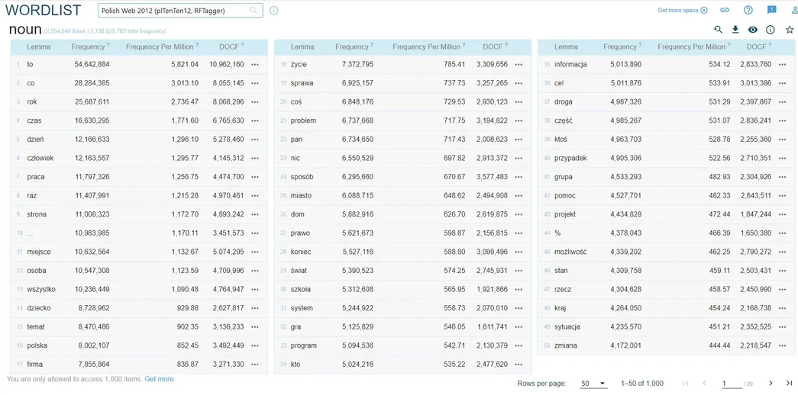The width and height of the screenshot is (798, 395).
Task: Show result details info icon
Action: click(771, 30)
